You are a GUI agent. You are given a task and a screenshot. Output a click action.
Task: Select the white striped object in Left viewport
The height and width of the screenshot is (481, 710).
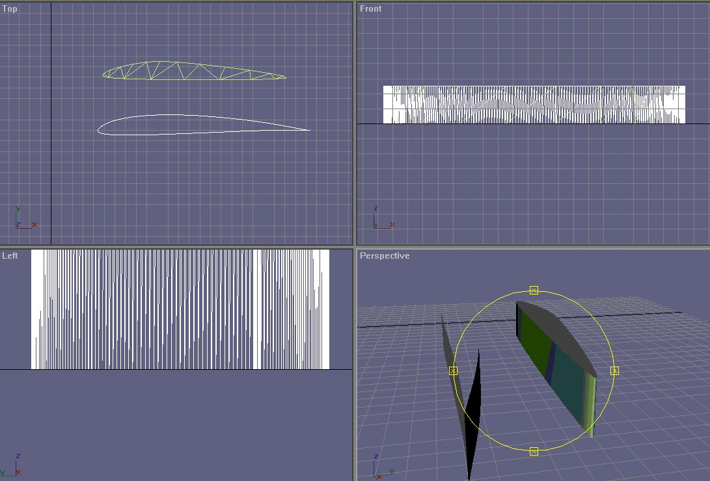pyautogui.click(x=180, y=309)
